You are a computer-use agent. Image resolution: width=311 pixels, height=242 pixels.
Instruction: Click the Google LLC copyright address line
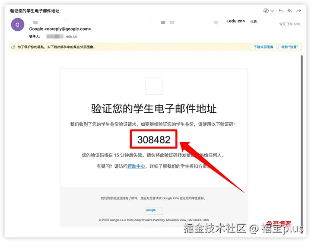click(x=154, y=220)
